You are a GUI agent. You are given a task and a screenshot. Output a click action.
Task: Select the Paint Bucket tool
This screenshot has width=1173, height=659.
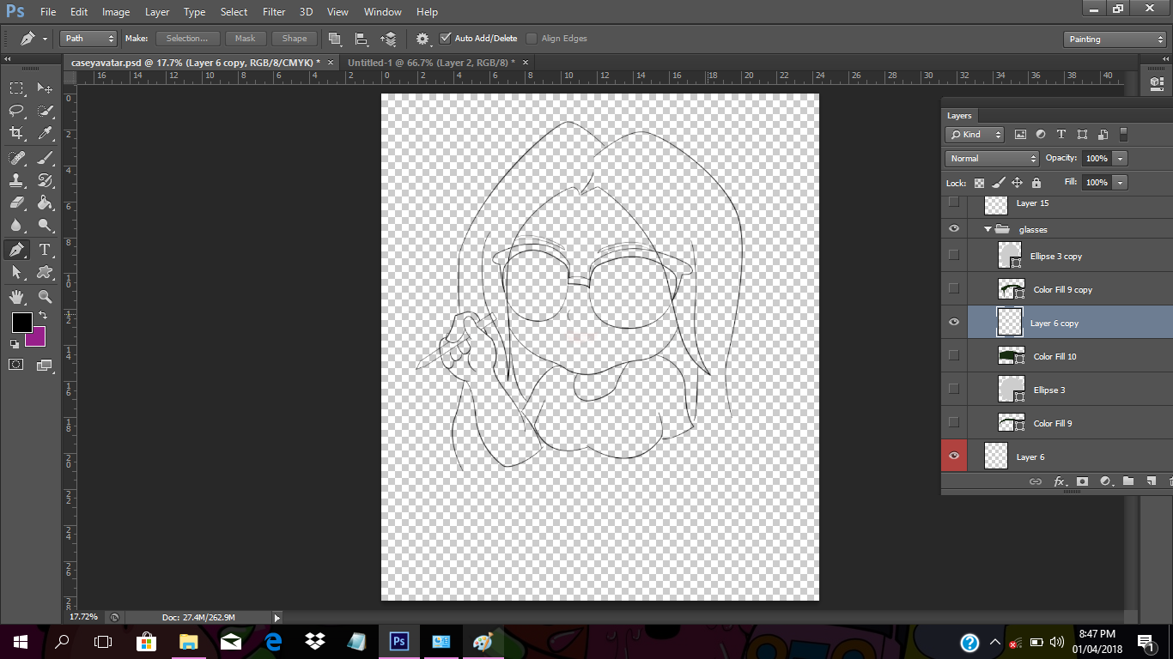[x=45, y=203]
